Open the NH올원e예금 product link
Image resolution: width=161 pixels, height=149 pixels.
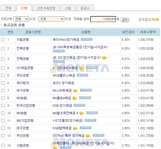[62, 98]
